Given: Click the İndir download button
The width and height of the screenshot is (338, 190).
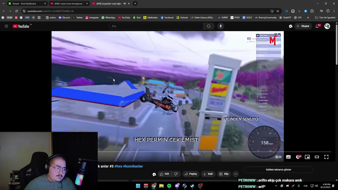Looking at the screenshot, I should (x=208, y=174).
